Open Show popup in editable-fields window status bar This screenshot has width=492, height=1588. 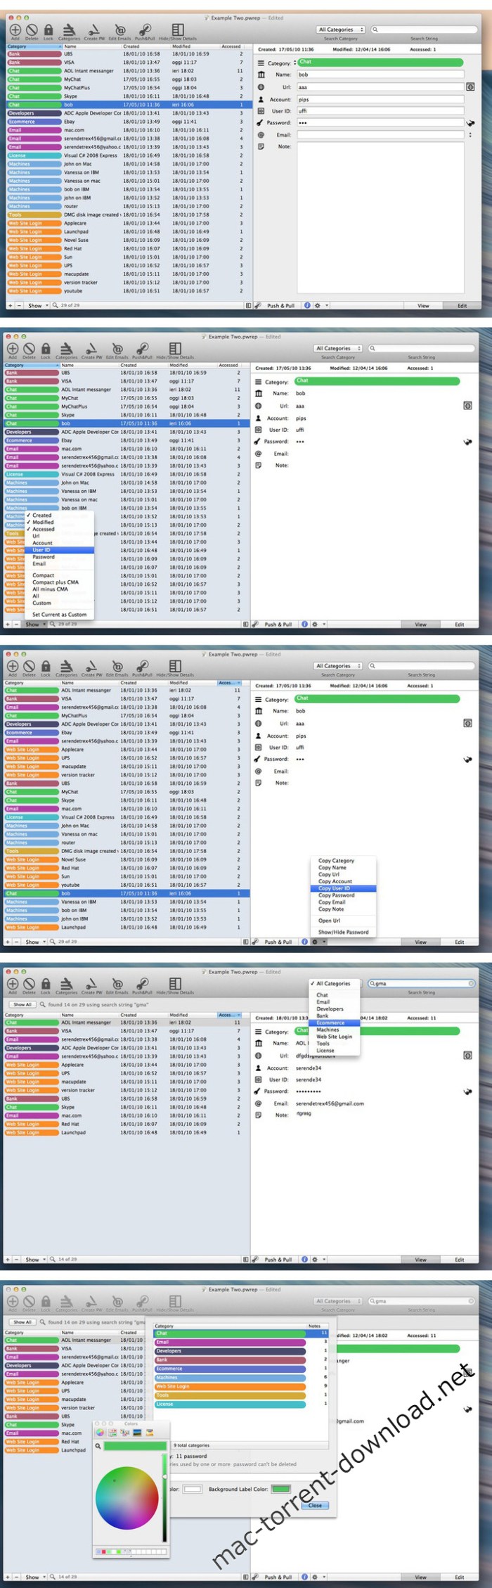click(37, 305)
